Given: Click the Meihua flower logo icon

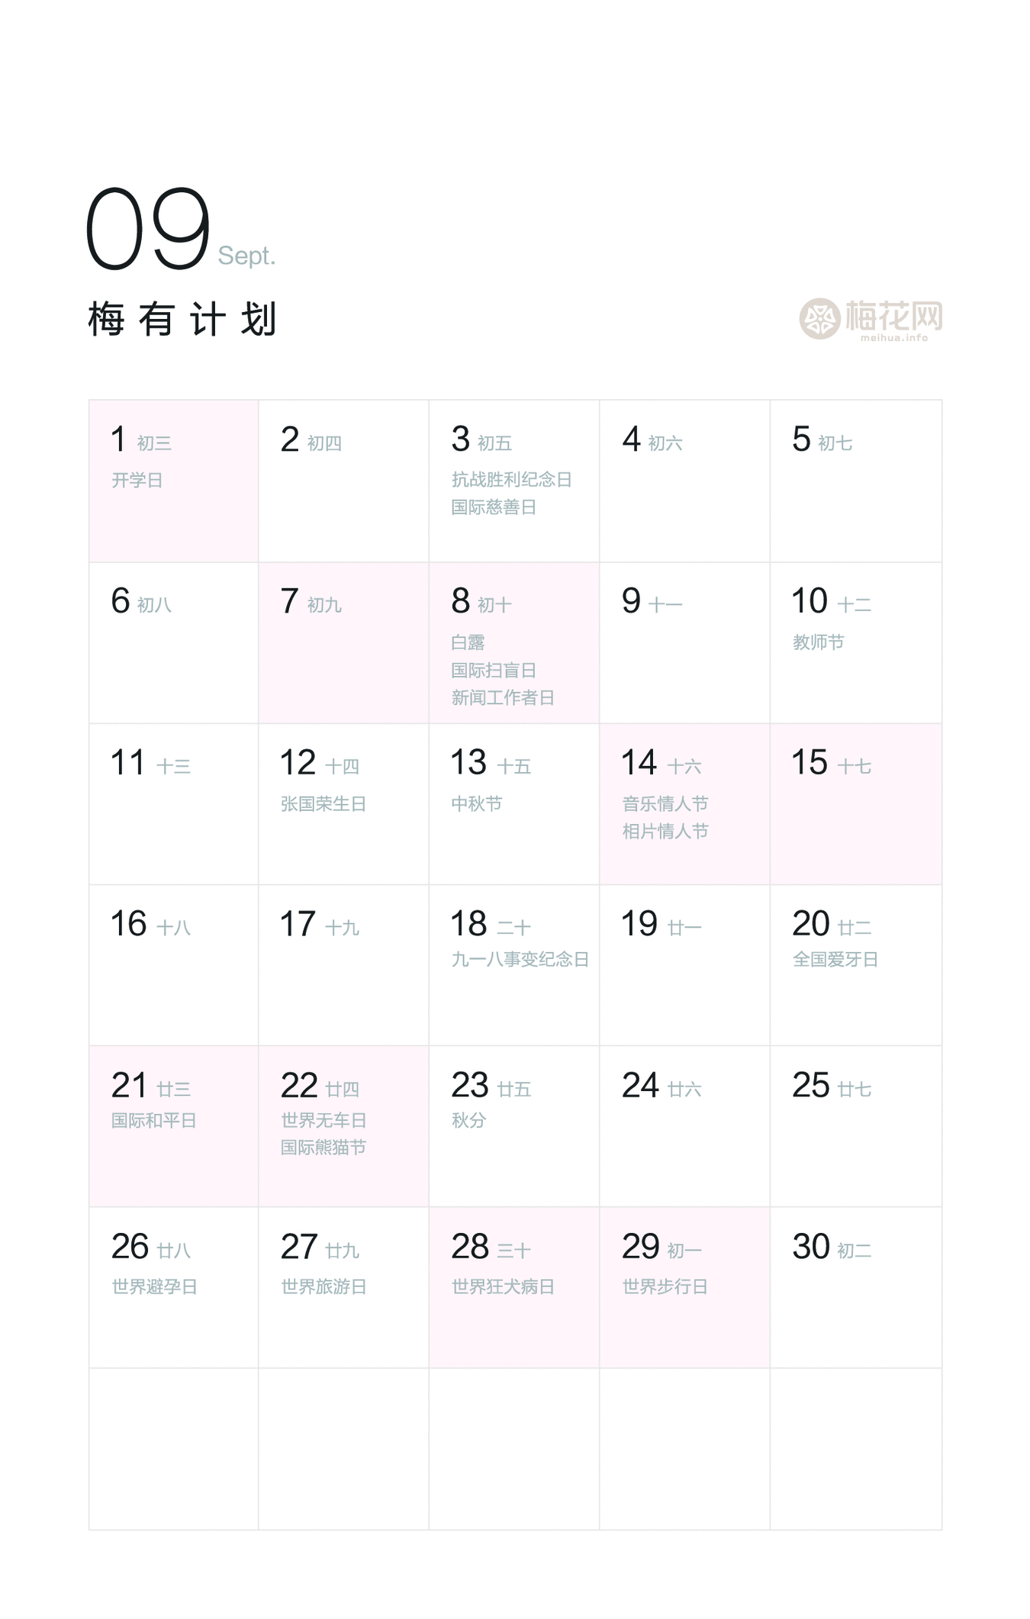Looking at the screenshot, I should pyautogui.click(x=819, y=318).
